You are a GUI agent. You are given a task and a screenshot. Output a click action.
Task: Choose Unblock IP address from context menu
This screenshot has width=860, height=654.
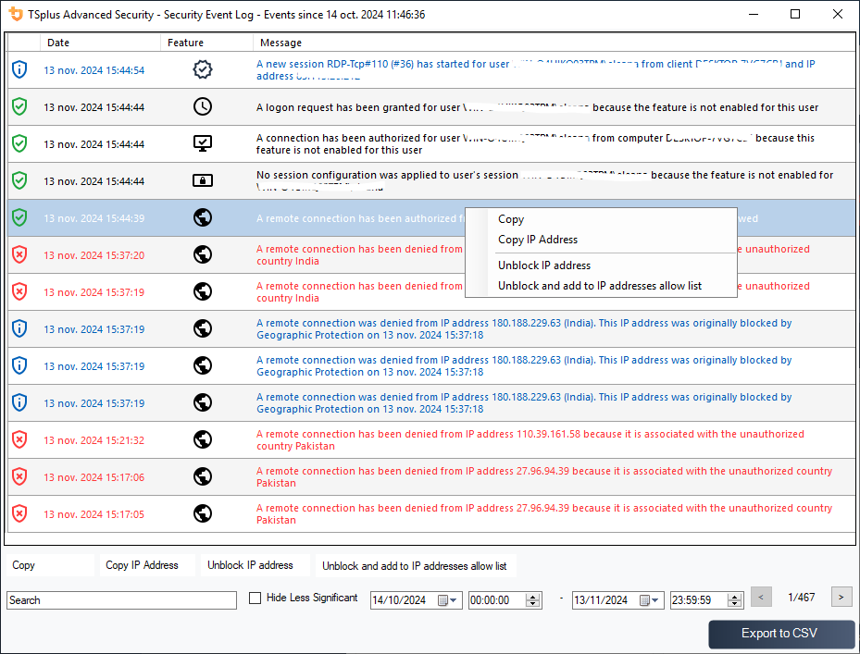(x=544, y=265)
